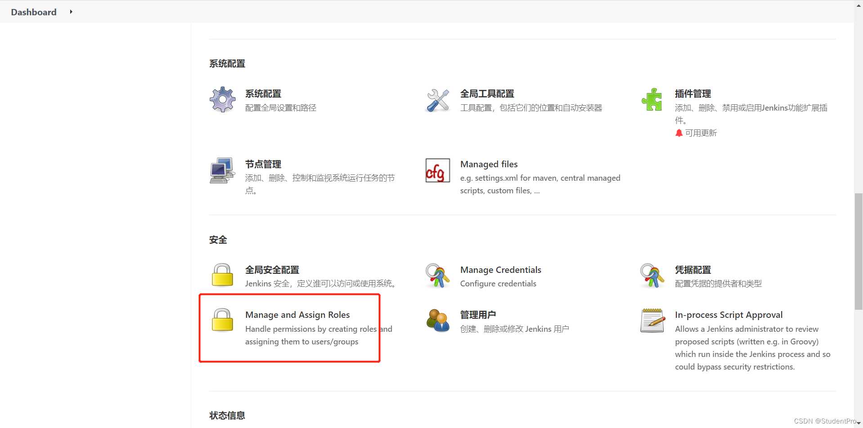Open 管理用户 user management
Viewport: 863px width, 428px height.
478,315
